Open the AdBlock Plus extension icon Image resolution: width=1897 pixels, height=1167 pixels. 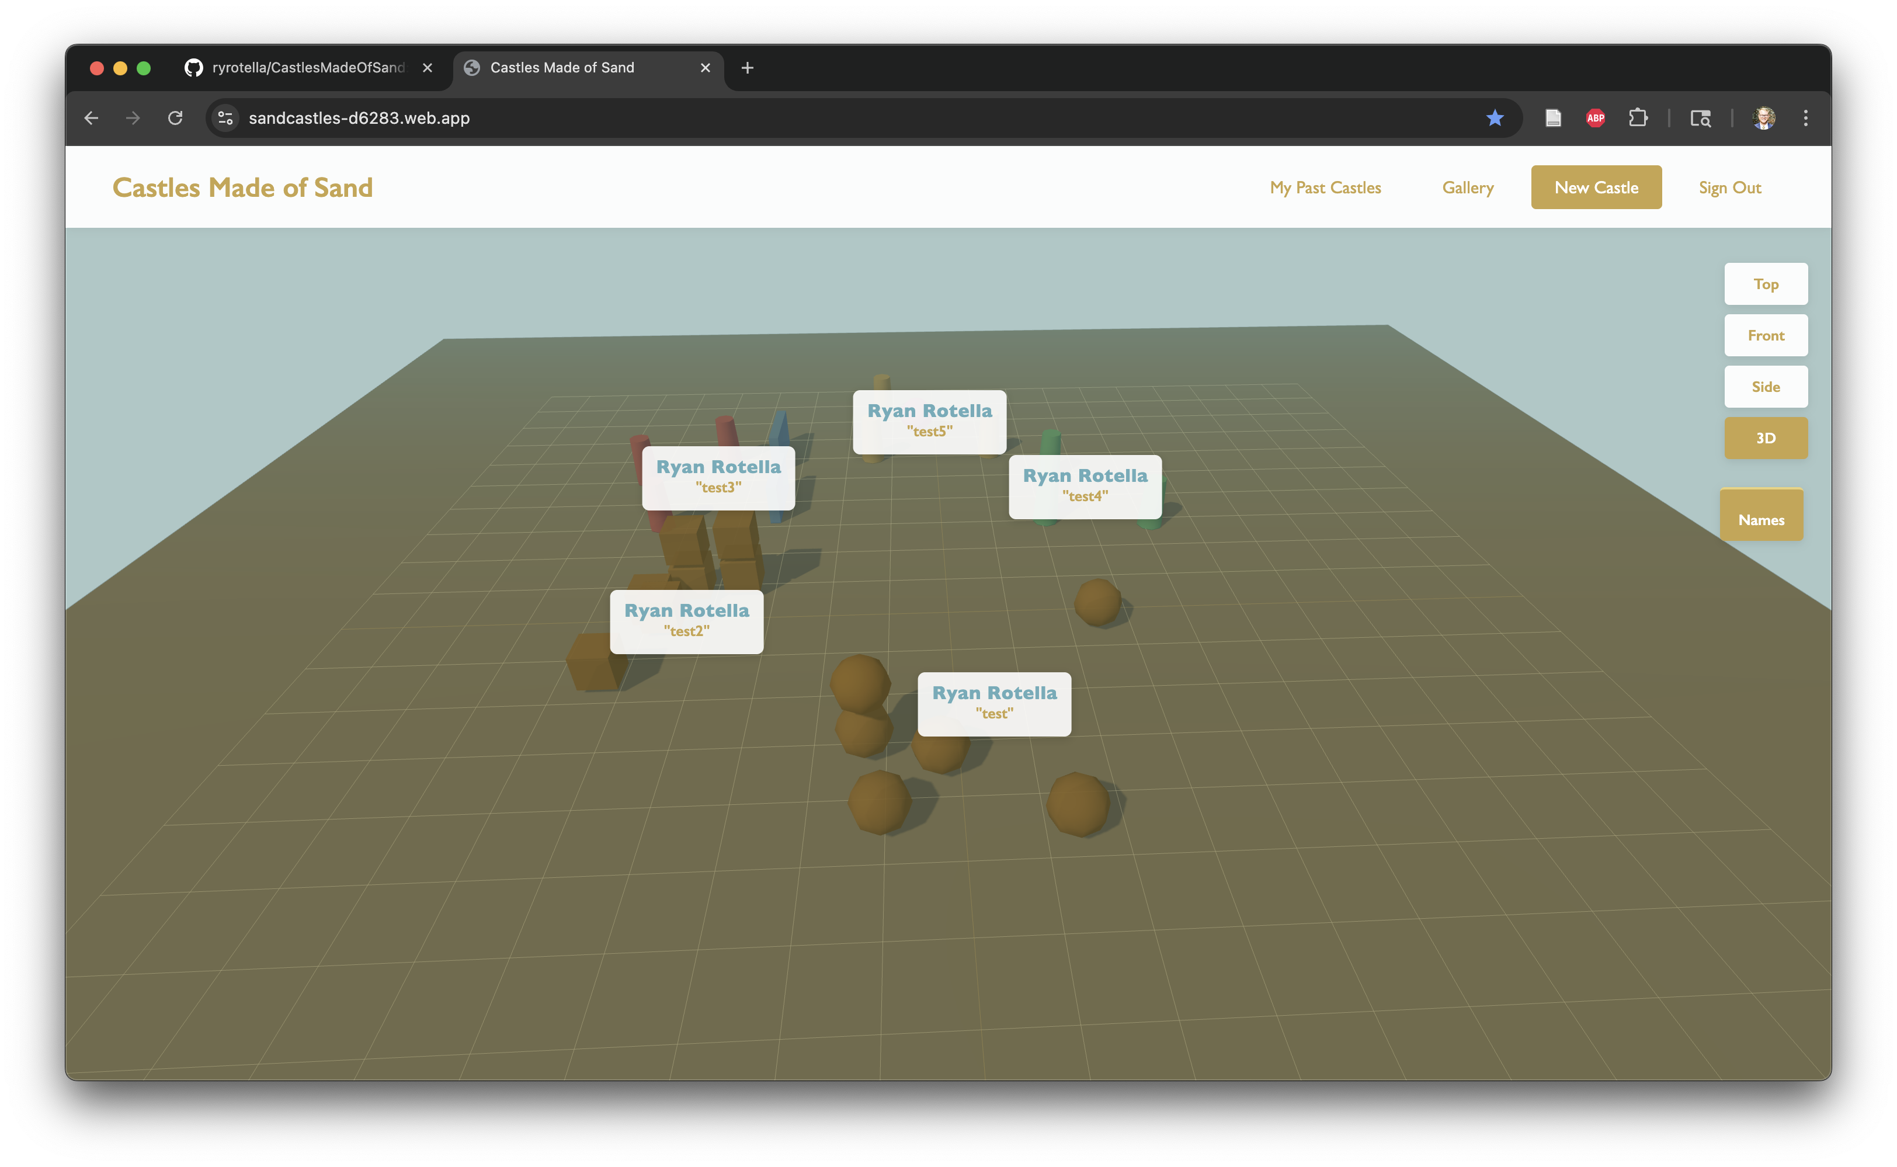1595,118
